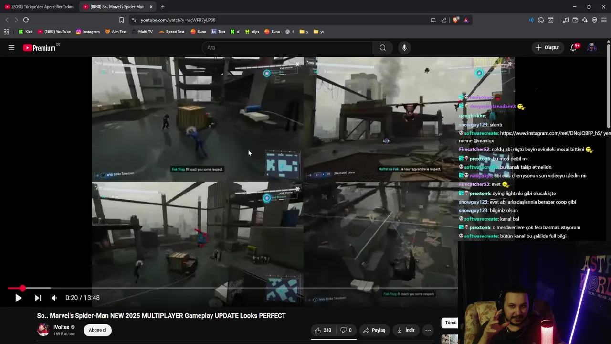Viewport: 611px width, 344px height.
Task: Expand the 'yt' bookmarks folder
Action: point(319,32)
